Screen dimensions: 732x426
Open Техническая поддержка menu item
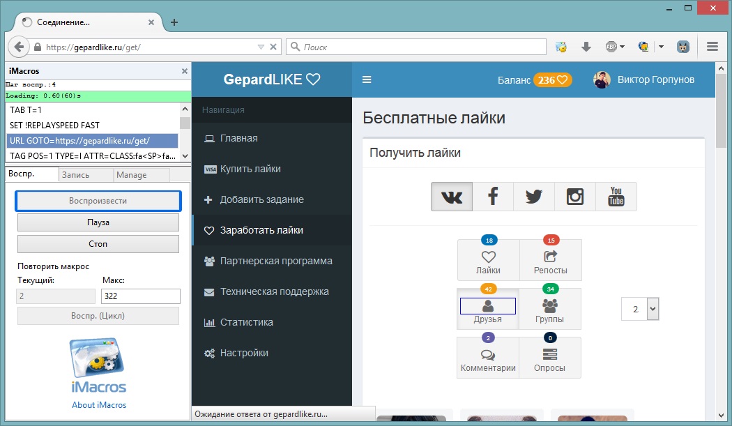coord(272,291)
